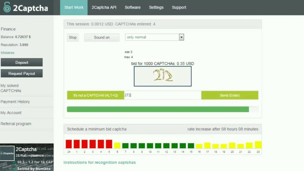
Task: Open the Settings page from the top navigation
Action: click(x=156, y=7)
